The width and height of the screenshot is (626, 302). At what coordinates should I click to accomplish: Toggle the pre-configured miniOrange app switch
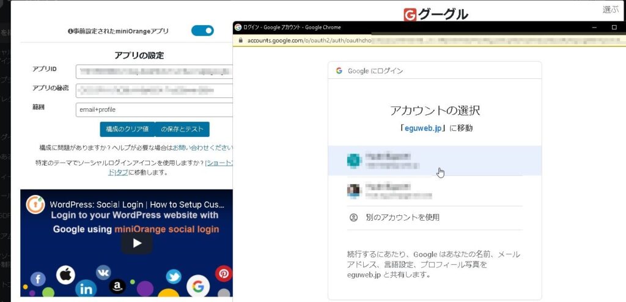click(x=202, y=31)
